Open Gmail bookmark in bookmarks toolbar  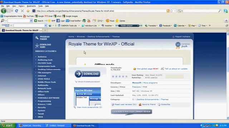[x=49, y=16]
